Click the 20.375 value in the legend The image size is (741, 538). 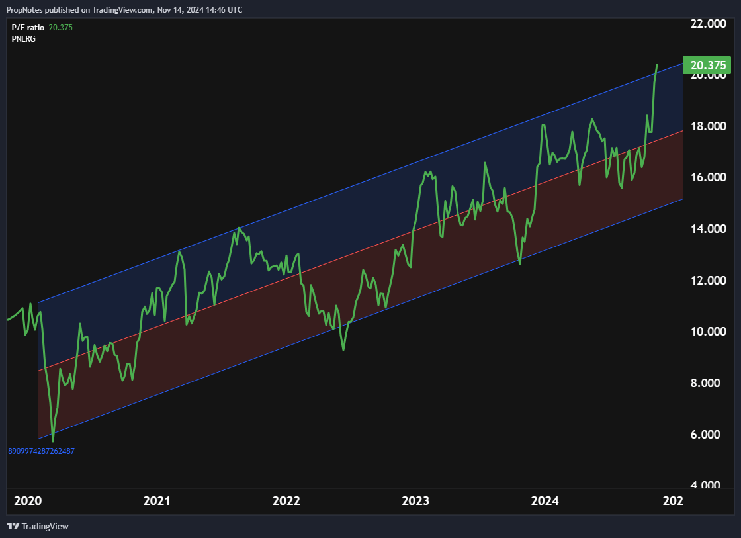(x=61, y=27)
